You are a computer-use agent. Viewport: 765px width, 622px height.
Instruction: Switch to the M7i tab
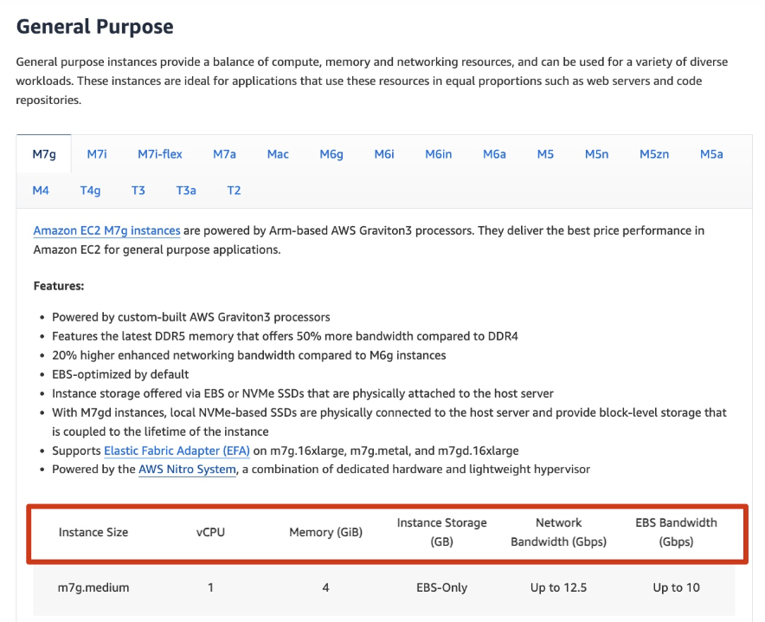(97, 154)
